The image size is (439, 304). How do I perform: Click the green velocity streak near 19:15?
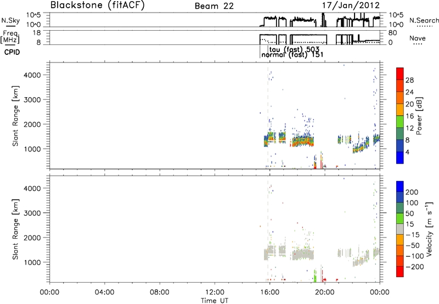click(315, 275)
